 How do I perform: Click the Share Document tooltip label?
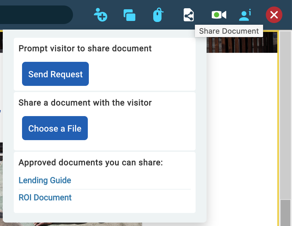coord(229,31)
